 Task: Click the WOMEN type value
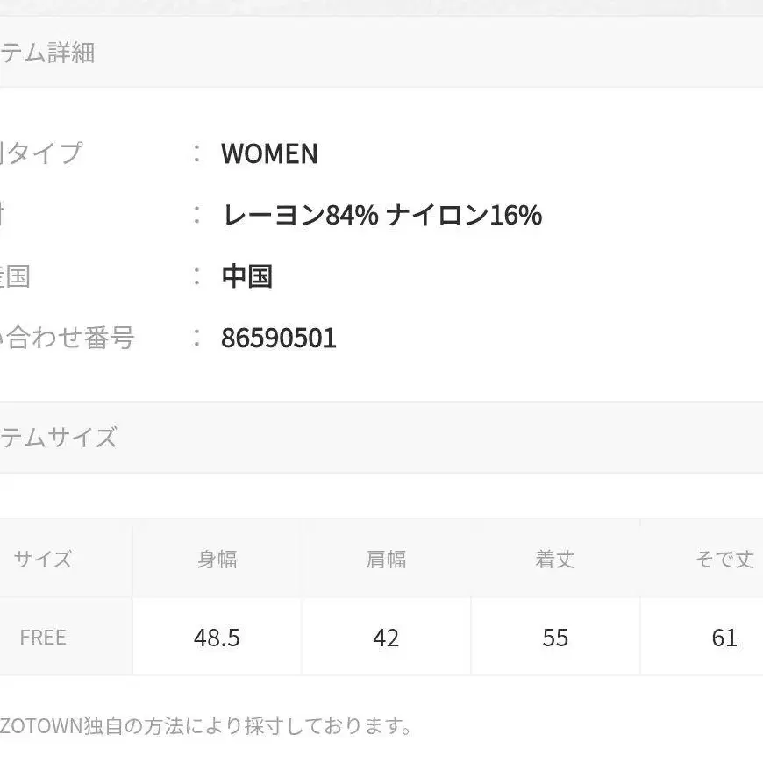point(269,154)
